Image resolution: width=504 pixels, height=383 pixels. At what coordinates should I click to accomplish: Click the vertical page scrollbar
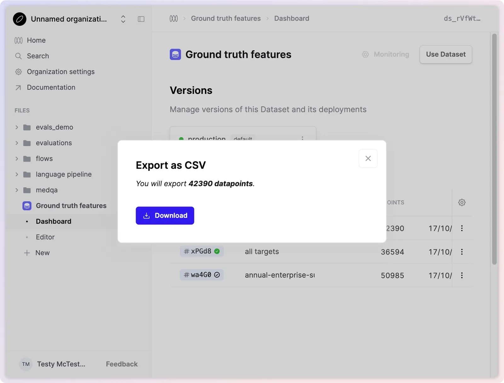point(495,149)
